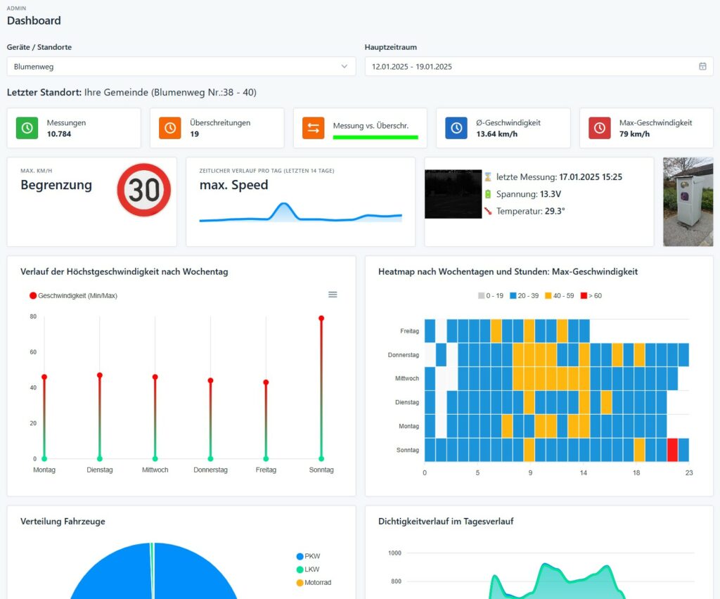The height and width of the screenshot is (599, 720).
Task: Click the Sonntag max point at 79
Action: pos(321,318)
